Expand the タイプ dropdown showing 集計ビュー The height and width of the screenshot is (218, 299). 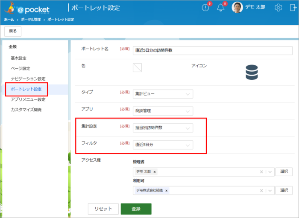coord(163,94)
